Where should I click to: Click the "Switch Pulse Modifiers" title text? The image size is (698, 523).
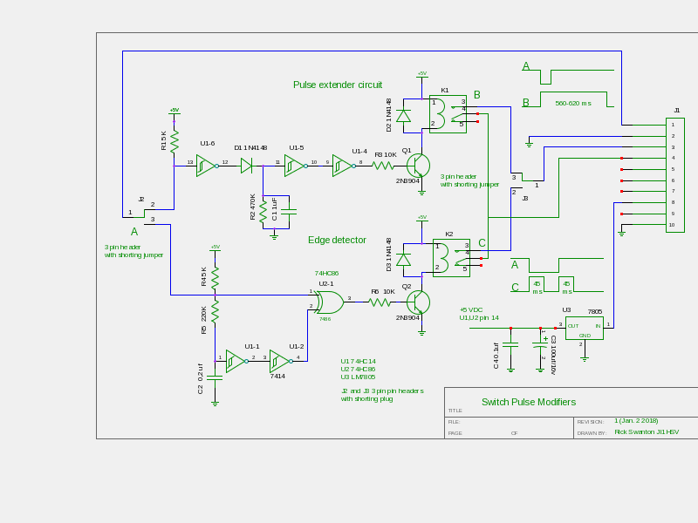coord(529,402)
